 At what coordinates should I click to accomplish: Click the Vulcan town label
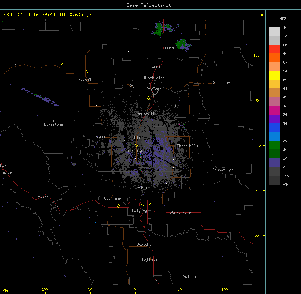coord(190,277)
